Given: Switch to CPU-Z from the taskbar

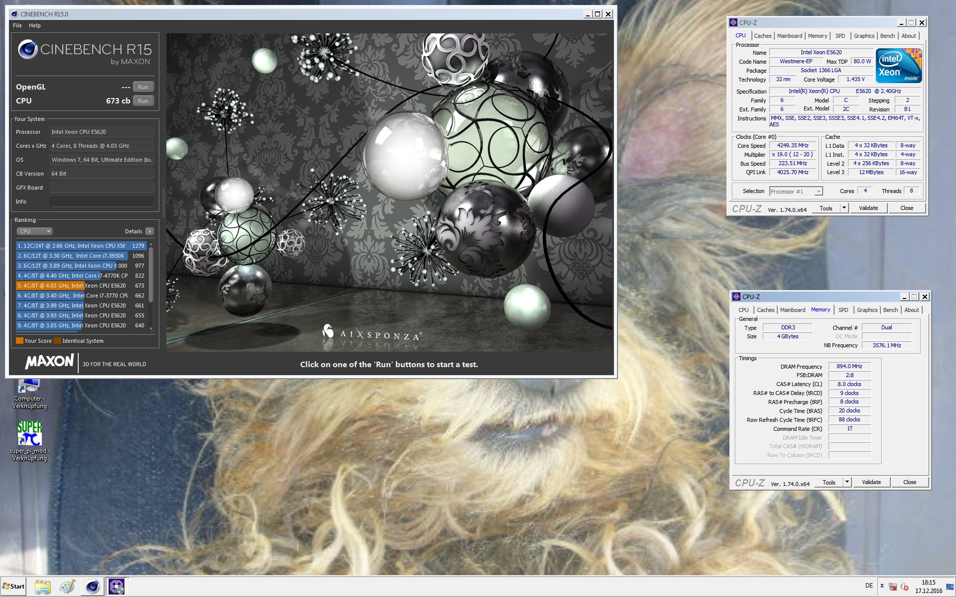Looking at the screenshot, I should click(x=117, y=587).
